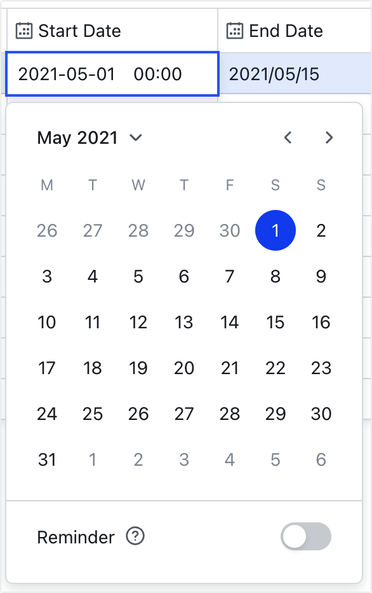372x593 pixels.
Task: Select May 20 in the calendar grid
Action: click(184, 368)
